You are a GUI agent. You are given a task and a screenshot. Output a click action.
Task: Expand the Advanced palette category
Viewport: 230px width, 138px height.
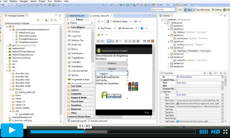pos(80,109)
